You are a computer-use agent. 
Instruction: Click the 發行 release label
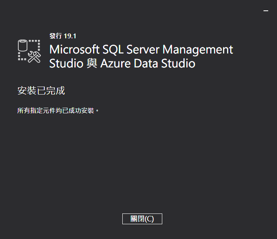tap(56, 36)
